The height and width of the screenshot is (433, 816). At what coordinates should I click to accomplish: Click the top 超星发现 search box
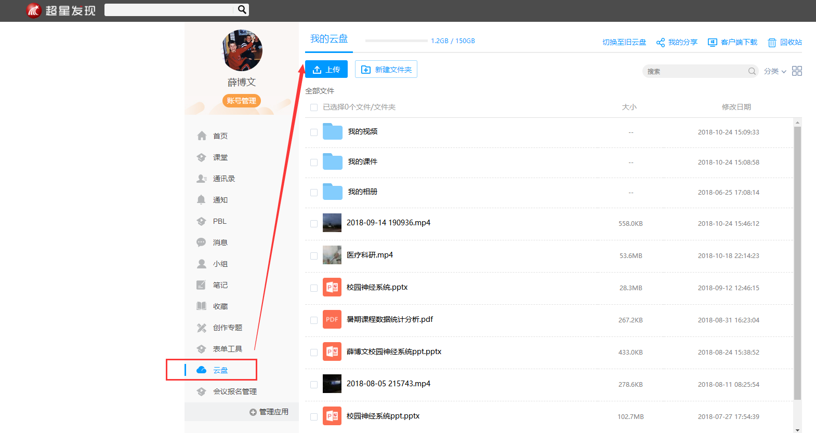170,9
